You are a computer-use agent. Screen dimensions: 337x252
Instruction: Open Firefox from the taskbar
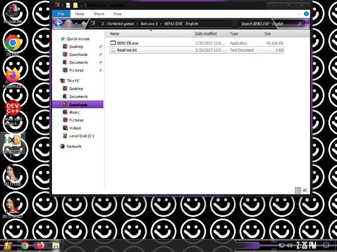(40, 245)
